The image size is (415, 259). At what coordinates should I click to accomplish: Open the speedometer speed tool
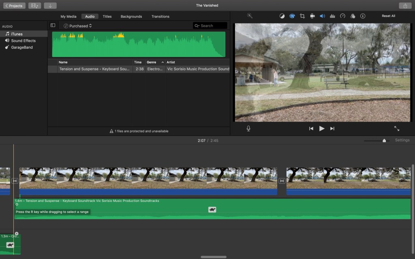point(342,16)
